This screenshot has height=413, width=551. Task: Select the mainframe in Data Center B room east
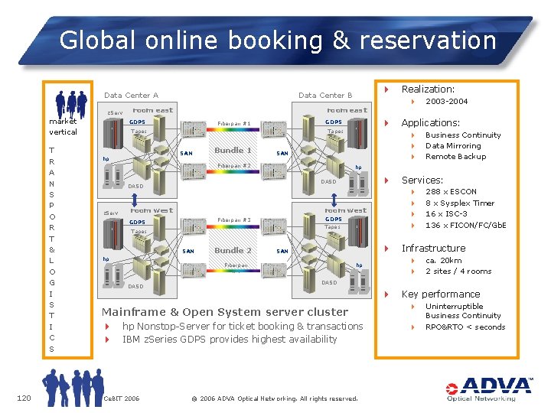357,133
